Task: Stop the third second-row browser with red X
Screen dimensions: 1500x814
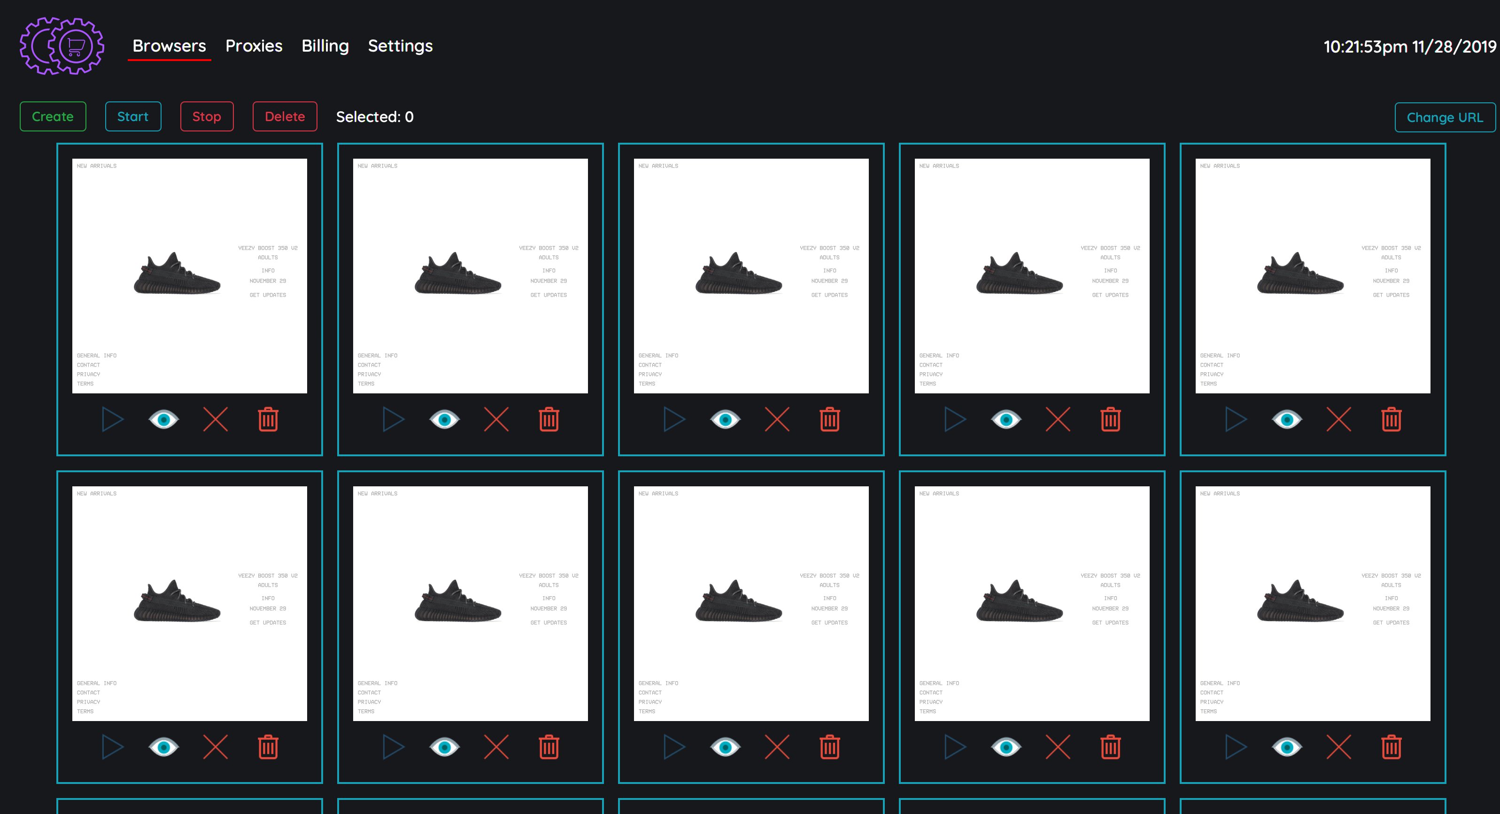Action: pos(777,747)
